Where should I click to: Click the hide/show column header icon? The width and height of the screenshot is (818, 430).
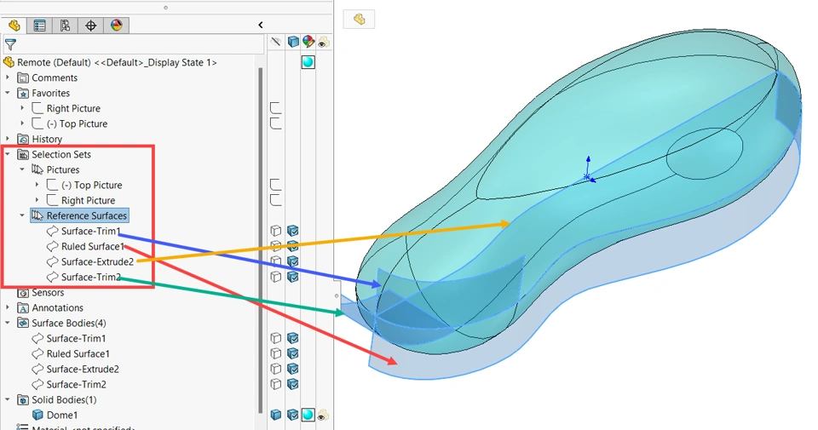click(276, 42)
